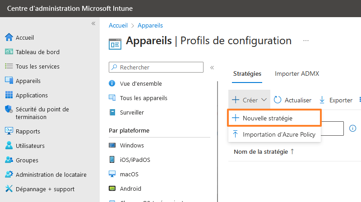Click the Actualiser refresh icon
The width and height of the screenshot is (361, 202).
[x=278, y=100]
